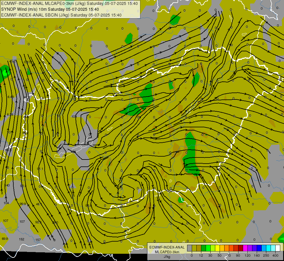Click the gray swatch in the legend
The image size is (284, 261).
(x=190, y=248)
